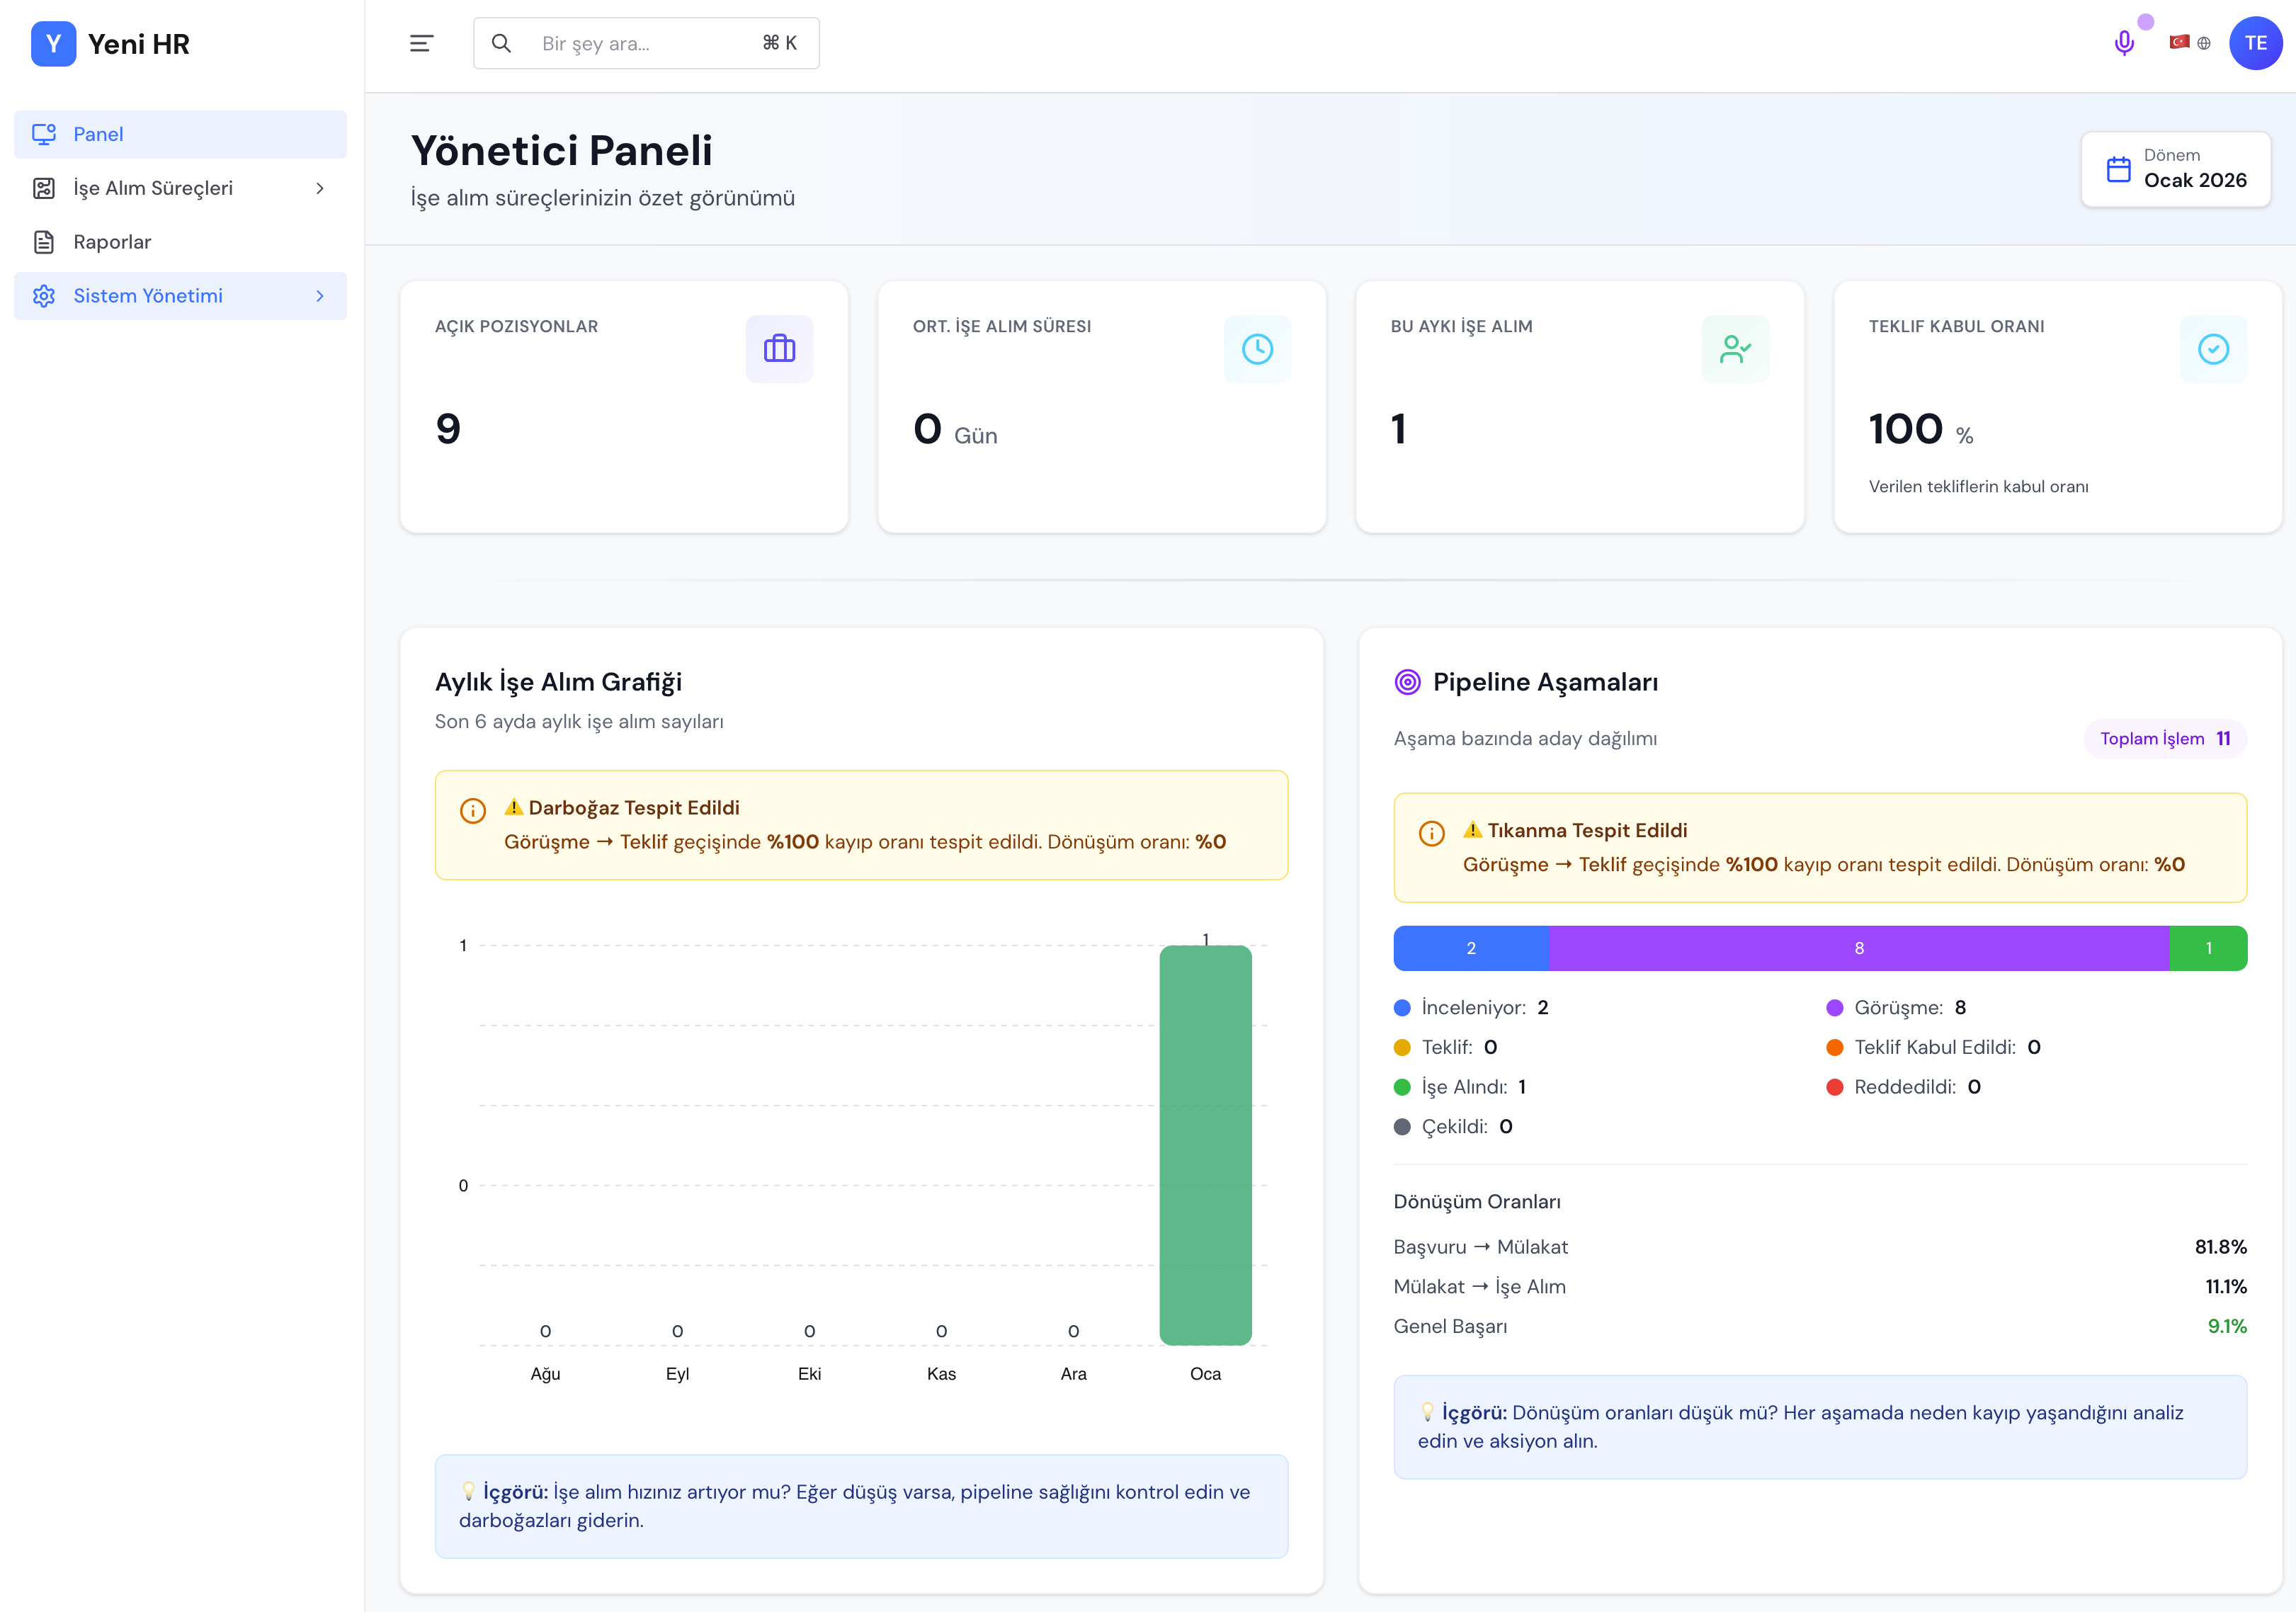2296x1612 pixels.
Task: Click the green Oca bar in chart
Action: (1205, 1145)
